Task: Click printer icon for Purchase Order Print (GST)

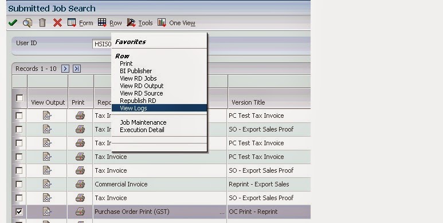Action: (80, 212)
